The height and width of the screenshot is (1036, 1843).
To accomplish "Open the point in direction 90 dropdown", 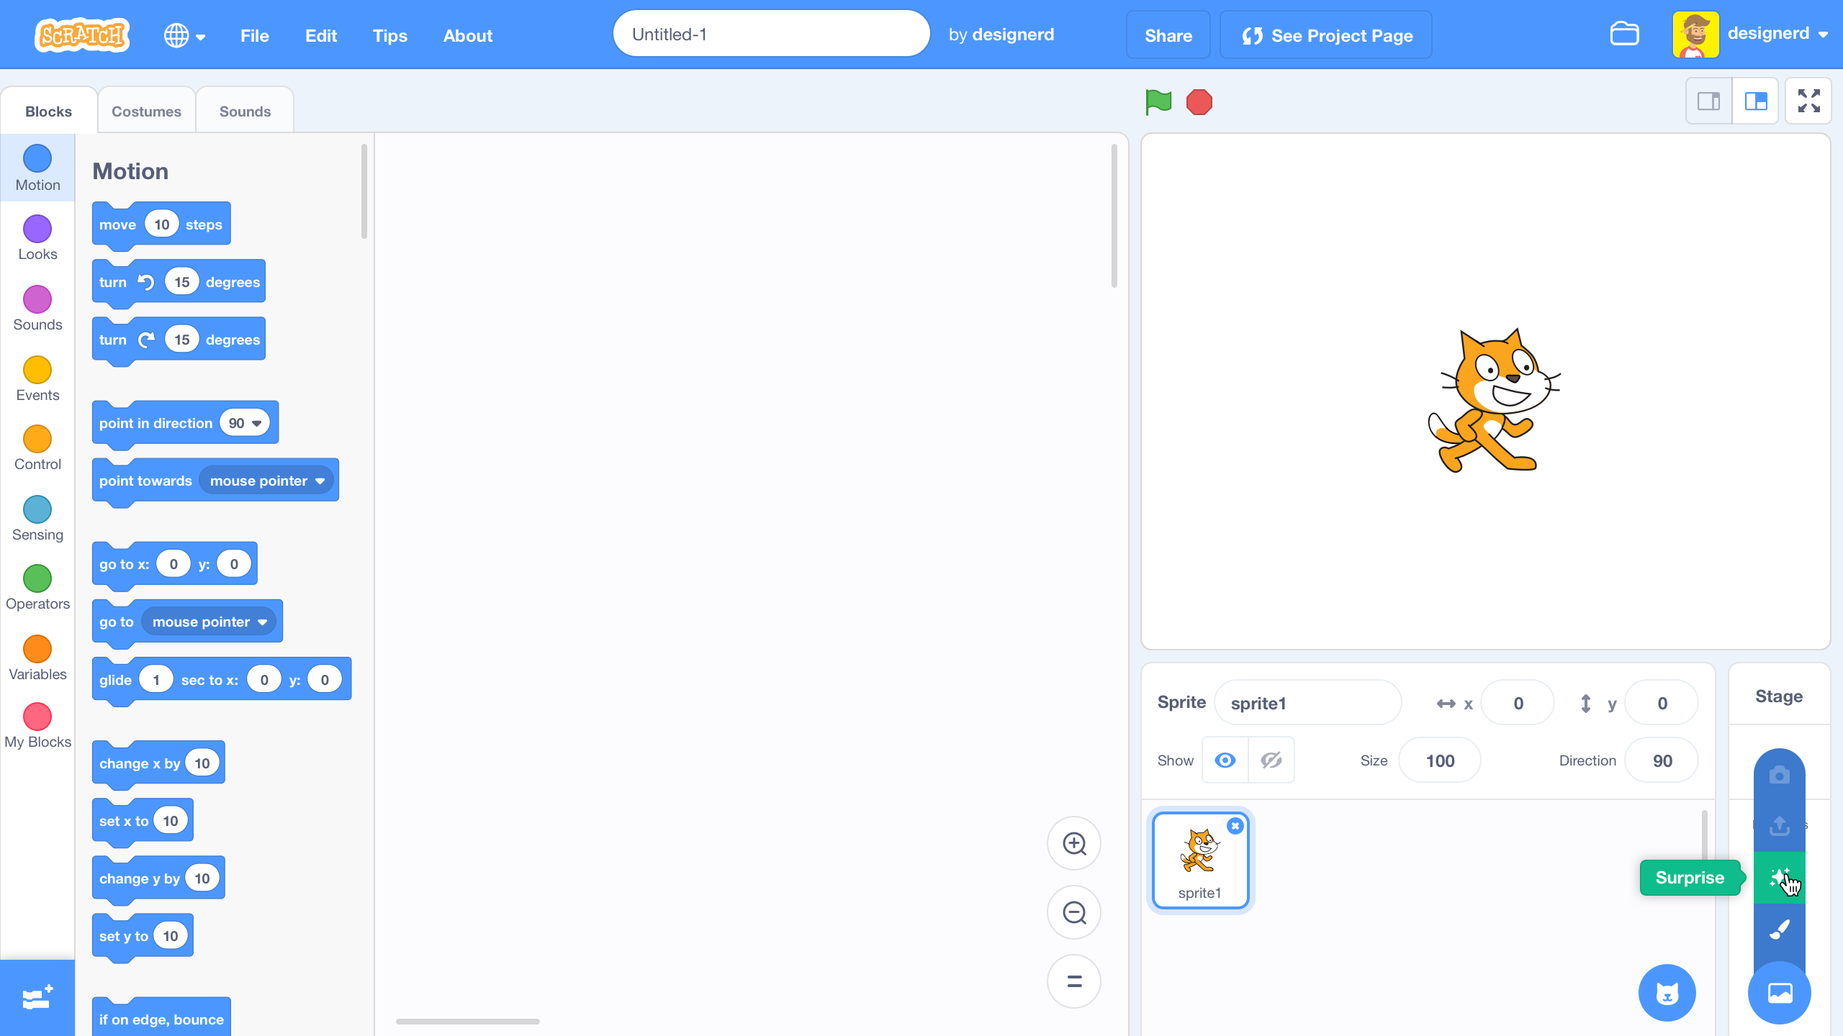I will tap(245, 423).
